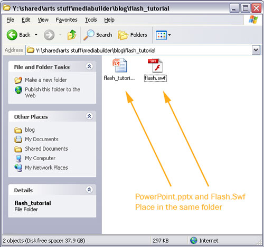This screenshot has height=247, width=264.
Task: Open My Computer from Other Places
Action: [40, 158]
